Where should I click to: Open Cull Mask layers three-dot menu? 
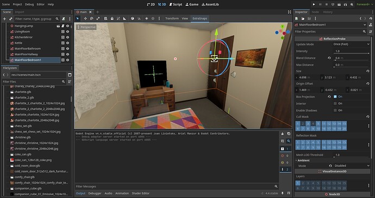[368, 126]
